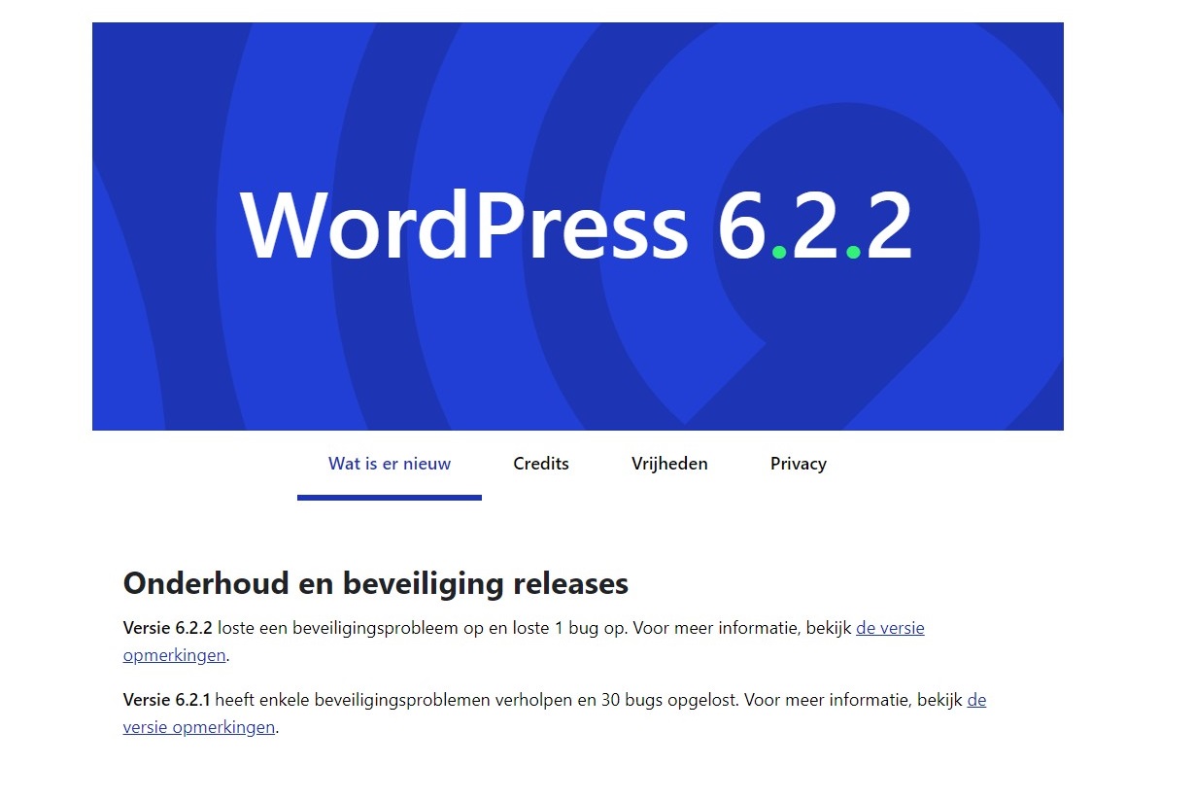Go to the Privacy tab
This screenshot has height=800, width=1194.
[799, 464]
